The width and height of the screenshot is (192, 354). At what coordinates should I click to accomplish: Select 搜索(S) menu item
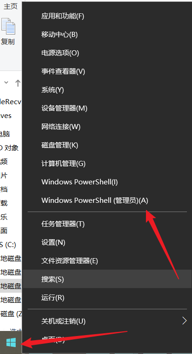[107, 279]
